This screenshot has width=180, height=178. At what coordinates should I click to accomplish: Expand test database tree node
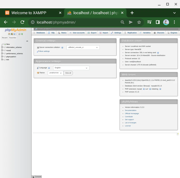pyautogui.click(x=2, y=60)
